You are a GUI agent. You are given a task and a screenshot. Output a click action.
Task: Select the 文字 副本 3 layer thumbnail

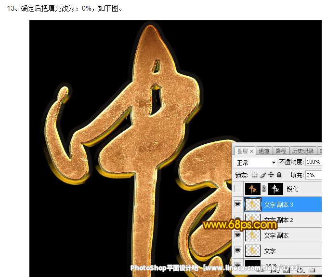click(253, 205)
